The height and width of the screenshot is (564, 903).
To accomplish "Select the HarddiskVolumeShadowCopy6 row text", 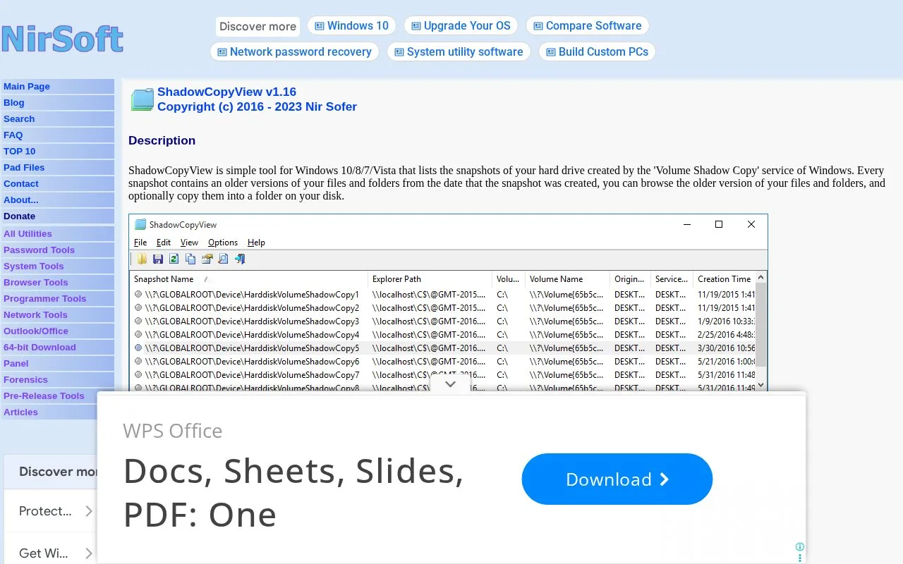I will pos(252,362).
